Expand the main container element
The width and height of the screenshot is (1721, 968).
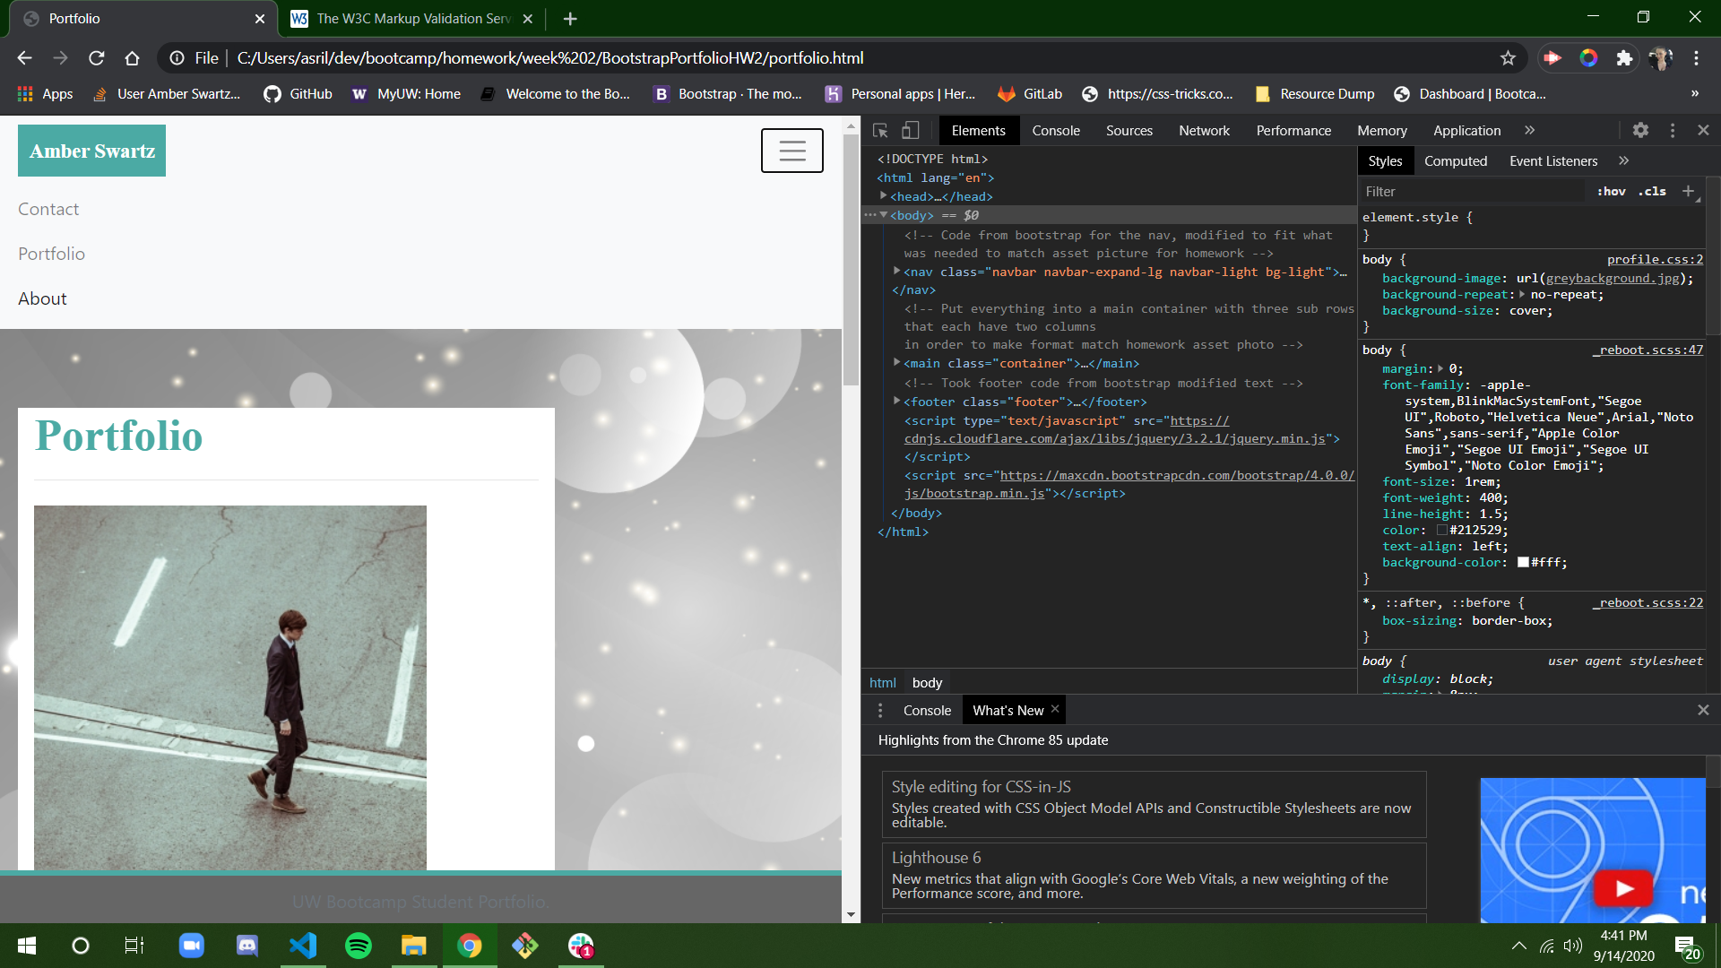tap(896, 363)
